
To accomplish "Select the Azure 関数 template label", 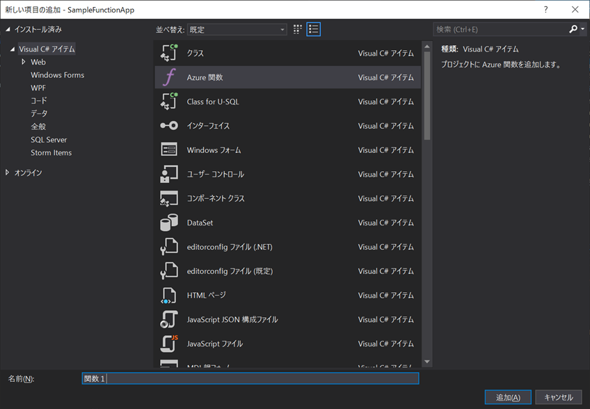I will [205, 77].
